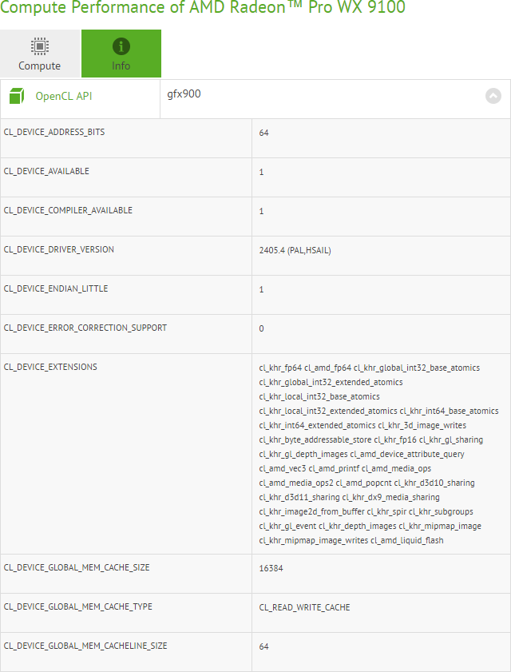This screenshot has height=672, width=511.
Task: Click the CL_DEVICE_GLOBAL_MEM_CACHELINE_SIZE row label
Action: pyautogui.click(x=85, y=646)
